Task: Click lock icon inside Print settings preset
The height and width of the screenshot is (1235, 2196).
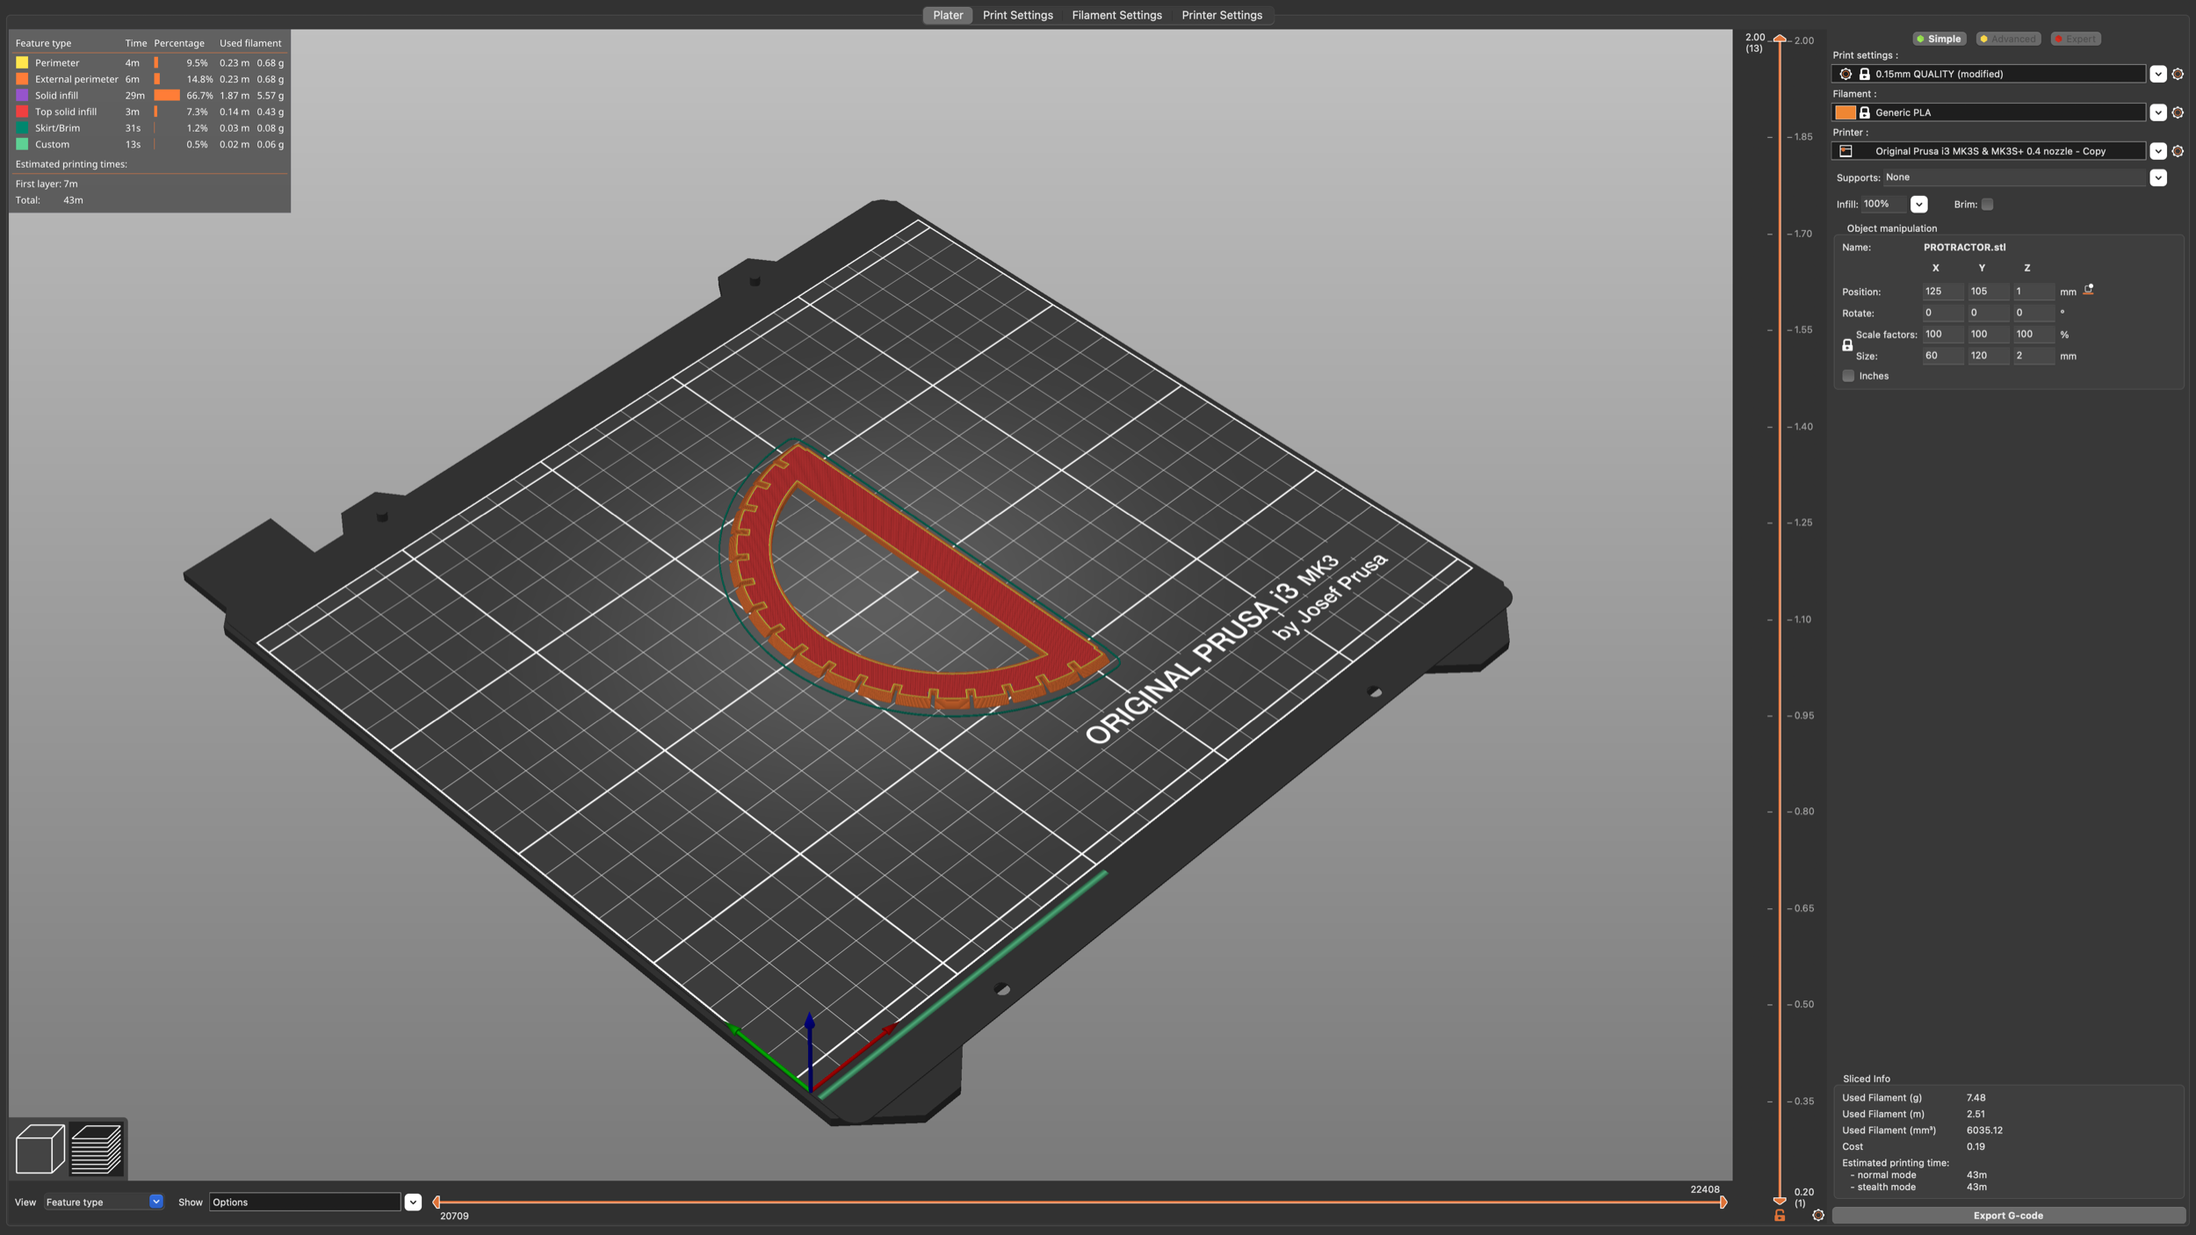Action: coord(1865,74)
